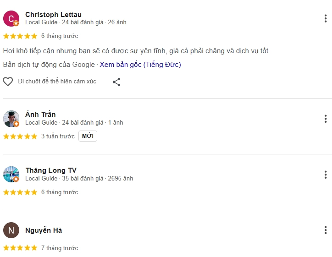
Task: Share Christoph Lettau's review
Action: click(116, 82)
